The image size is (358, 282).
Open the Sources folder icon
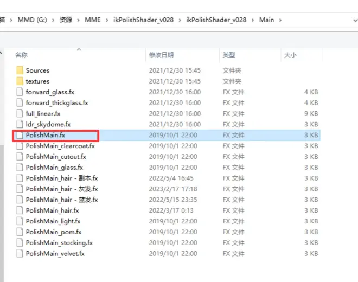(x=20, y=70)
